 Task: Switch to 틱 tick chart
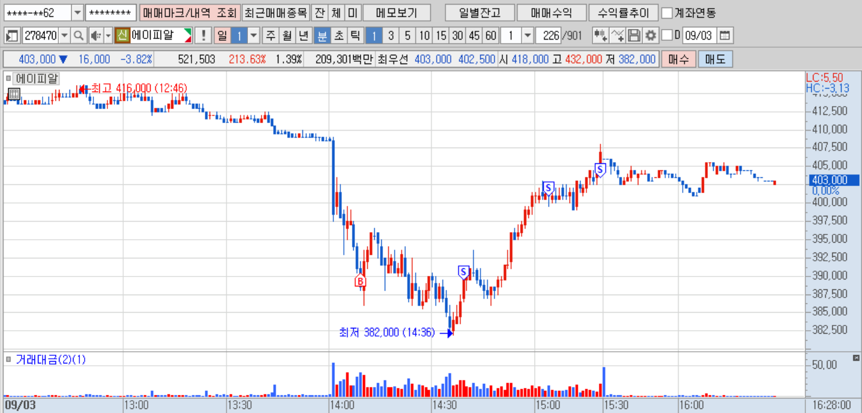tap(355, 36)
